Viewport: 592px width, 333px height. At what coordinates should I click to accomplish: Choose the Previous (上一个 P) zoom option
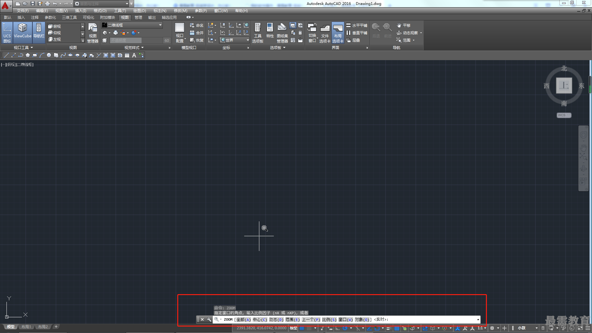coord(311,320)
